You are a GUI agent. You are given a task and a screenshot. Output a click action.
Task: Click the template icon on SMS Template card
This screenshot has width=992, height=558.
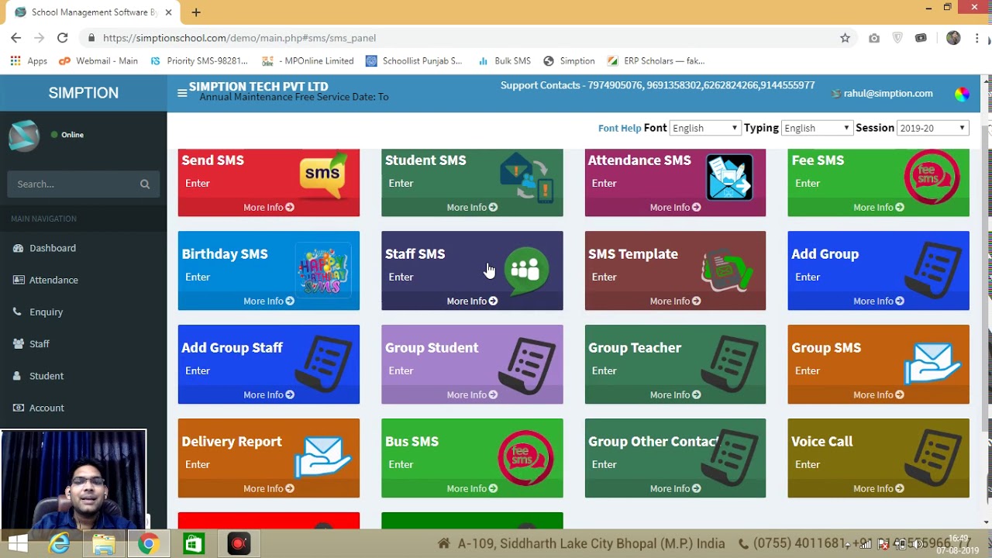(728, 269)
